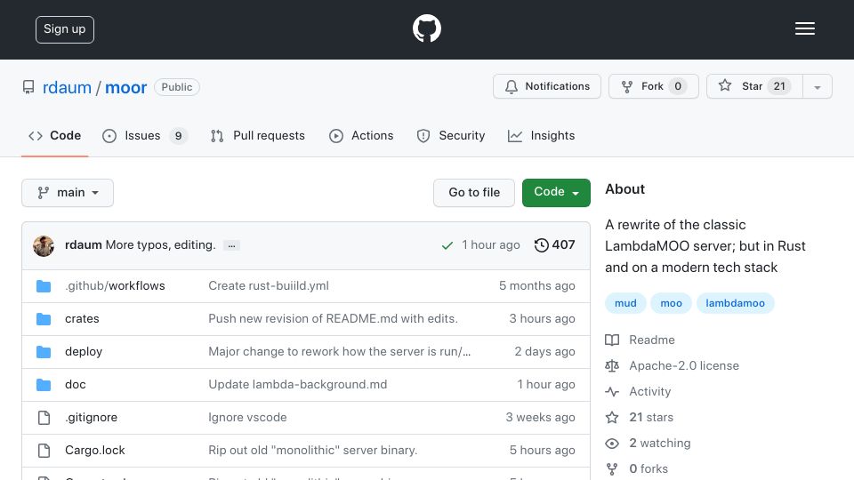
Task: Open 'Ignore vscode' commit link
Action: [x=248, y=418]
